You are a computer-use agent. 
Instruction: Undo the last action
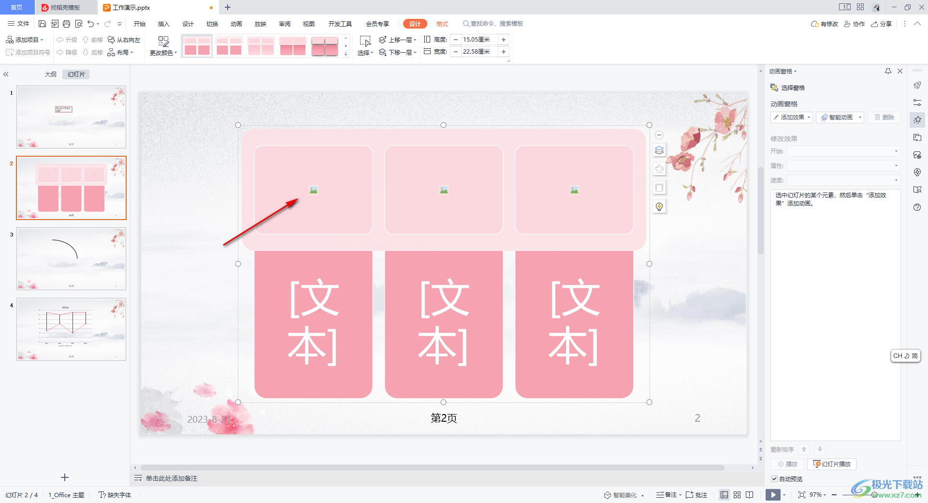pos(90,24)
